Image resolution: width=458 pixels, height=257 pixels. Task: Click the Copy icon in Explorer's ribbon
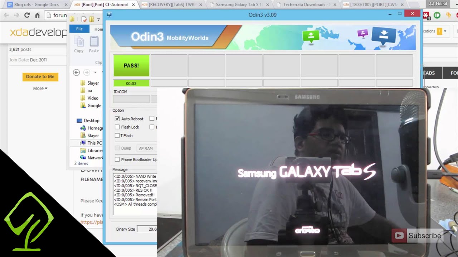click(x=79, y=42)
